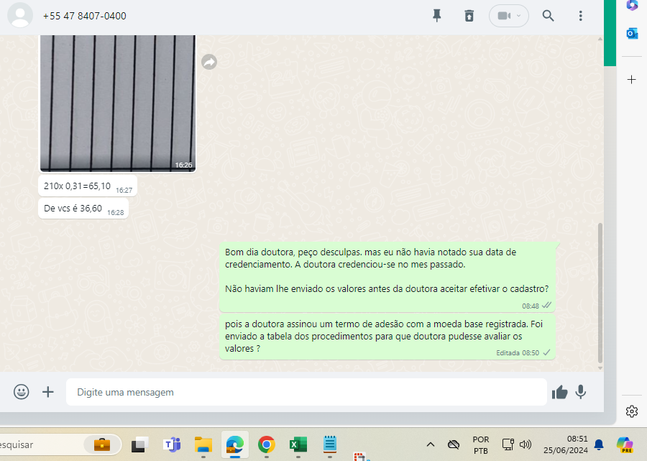This screenshot has height=461, width=647.
Task: Open Task View on the taskbar
Action: click(140, 444)
